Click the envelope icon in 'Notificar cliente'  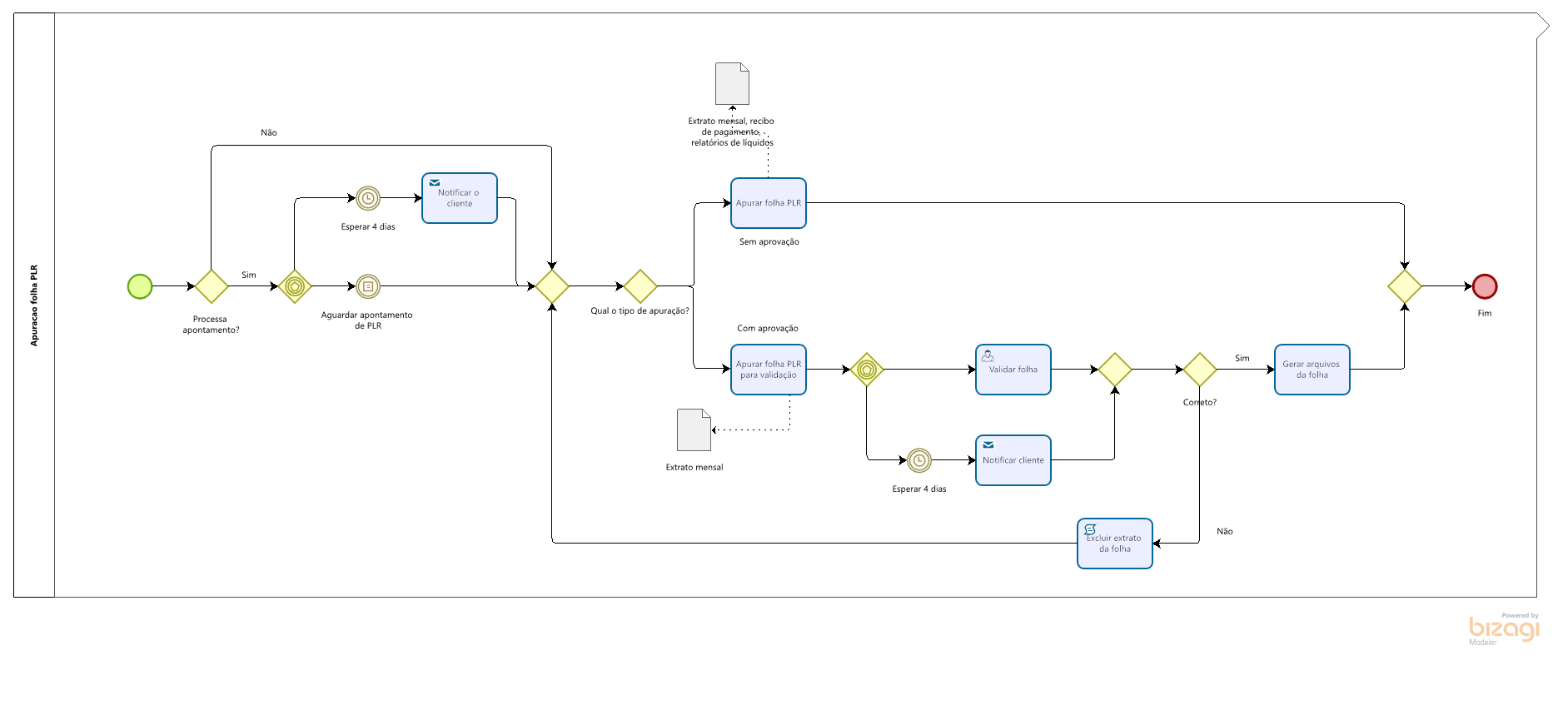[988, 445]
